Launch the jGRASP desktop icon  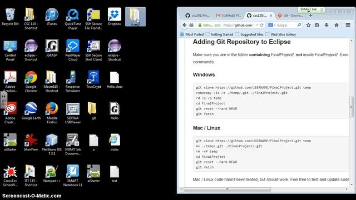pos(52,48)
